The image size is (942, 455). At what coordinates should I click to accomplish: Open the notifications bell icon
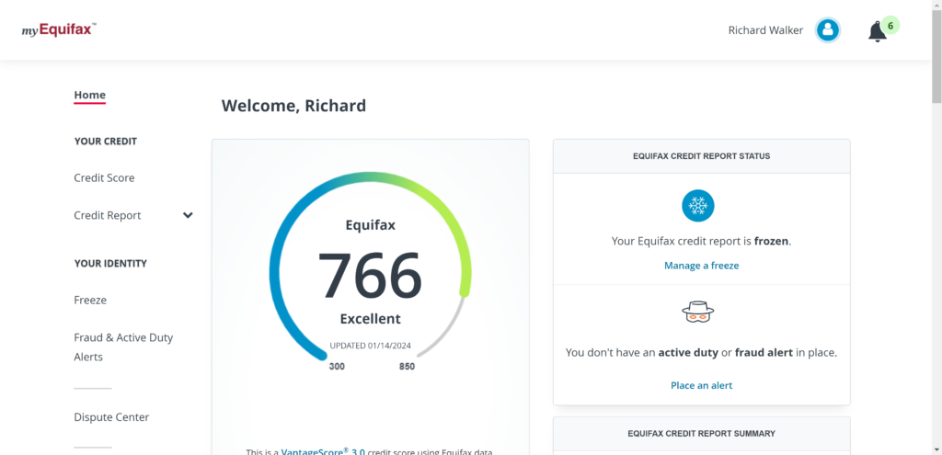coord(877,32)
